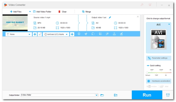Expand the subtitle dropdown showing None
The image size is (176, 102).
pos(29,34)
